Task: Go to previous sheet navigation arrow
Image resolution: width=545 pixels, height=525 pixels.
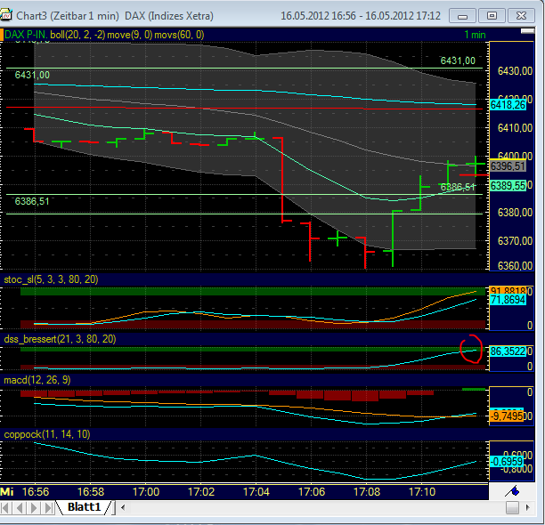Action: (x=20, y=507)
